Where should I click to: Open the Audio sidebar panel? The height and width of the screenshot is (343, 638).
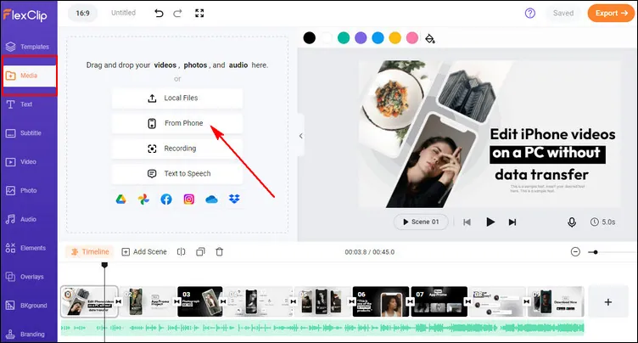click(21, 219)
